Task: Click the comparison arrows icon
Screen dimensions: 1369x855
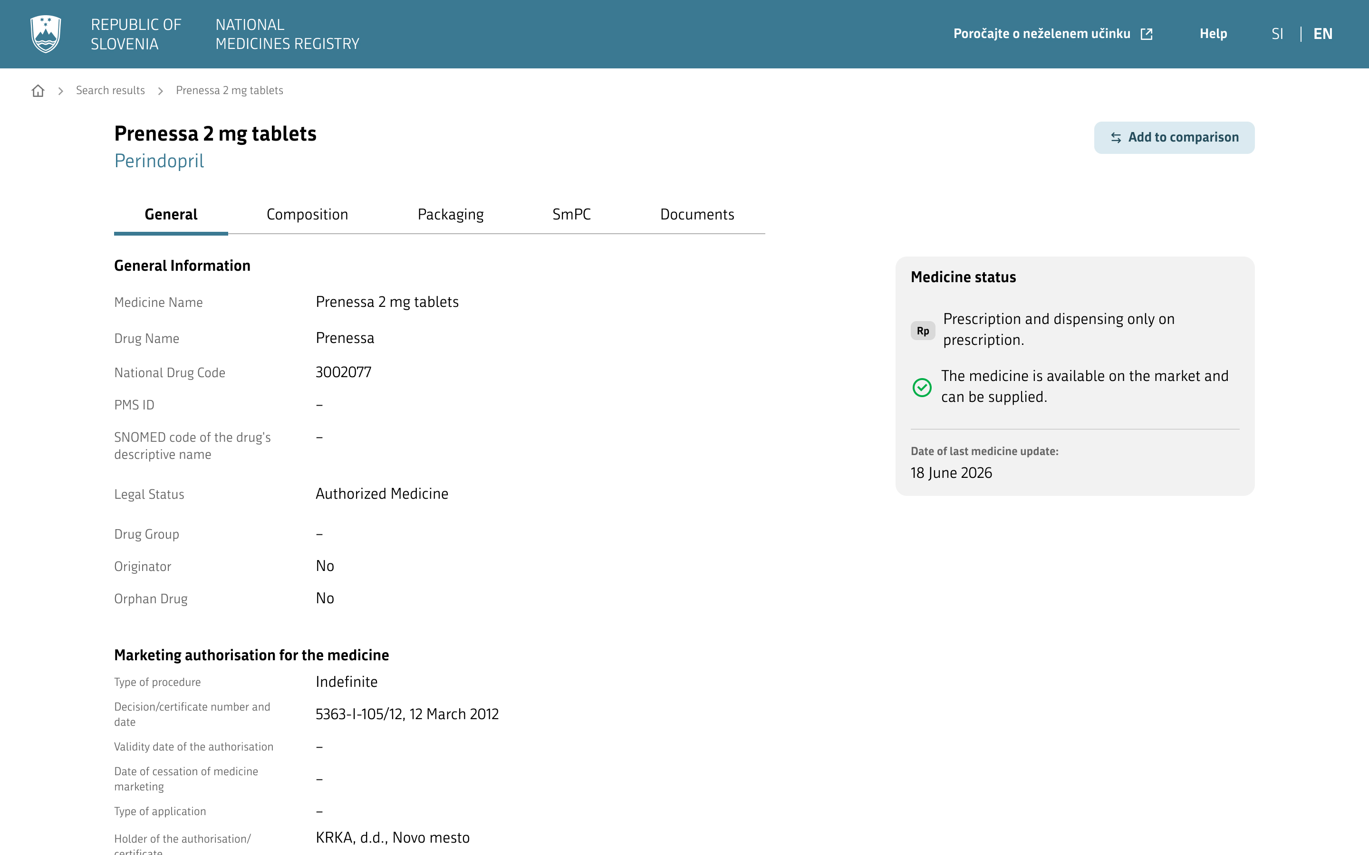Action: [x=1116, y=137]
